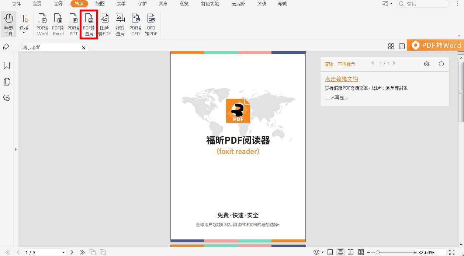Open the 提取图片 extract images tool
This screenshot has width=464, height=256.
coord(120,23)
